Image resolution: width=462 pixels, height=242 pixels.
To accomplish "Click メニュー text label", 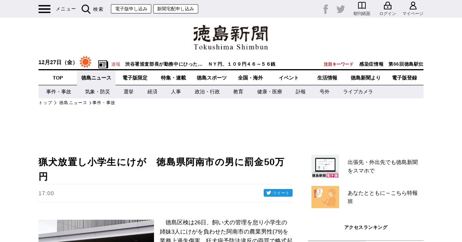I will pos(66,9).
